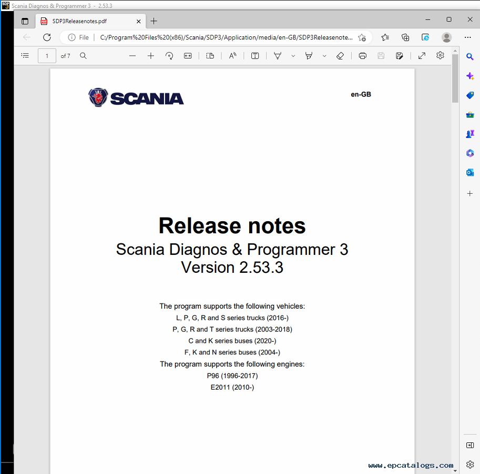Fit PDF to width
Viewport: 480px width, 474px height.
point(188,56)
